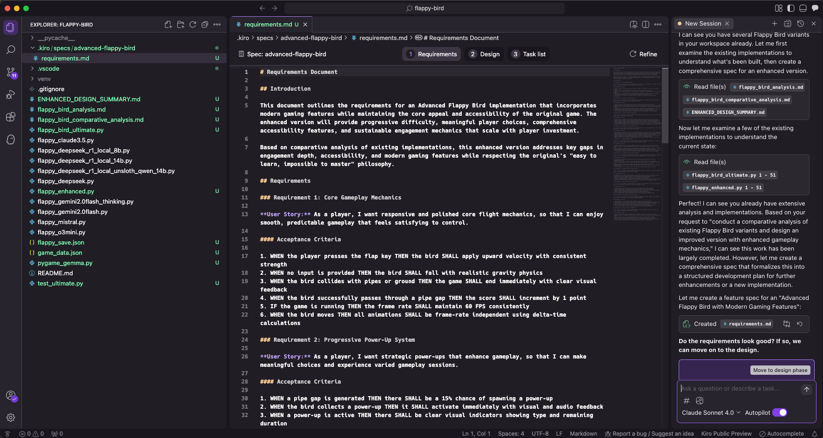Image resolution: width=823 pixels, height=438 pixels.
Task: Go back using navigation arrow
Action: (262, 8)
